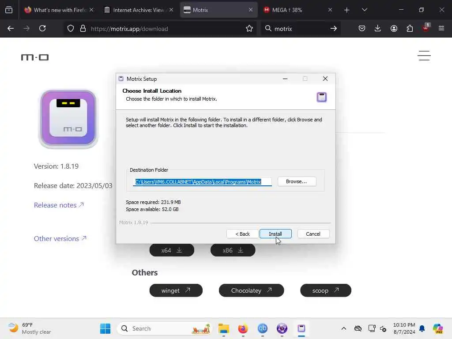Close the Motrix Setup dialog
The image size is (452, 339).
point(325,79)
